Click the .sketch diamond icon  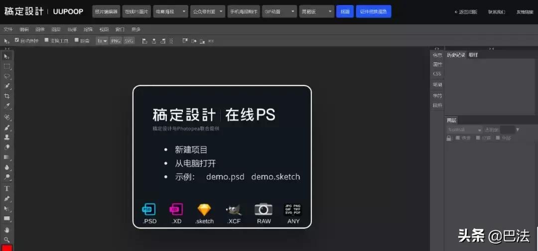click(x=204, y=210)
